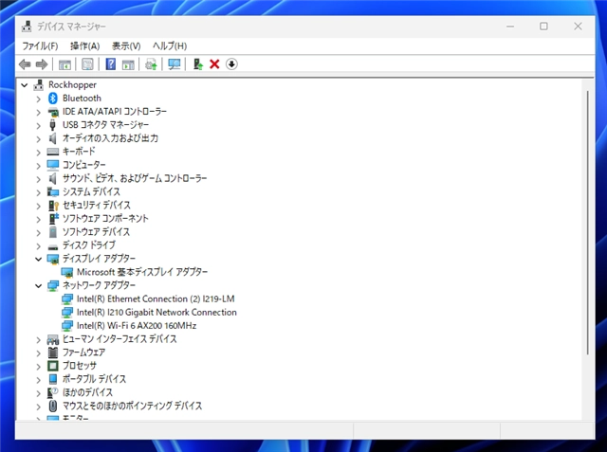
Task: Click the ほかのデバイス question mark icon
Action: point(53,392)
